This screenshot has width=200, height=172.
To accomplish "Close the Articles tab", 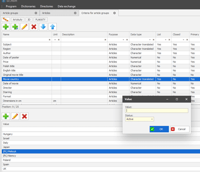I will pos(75,13).
